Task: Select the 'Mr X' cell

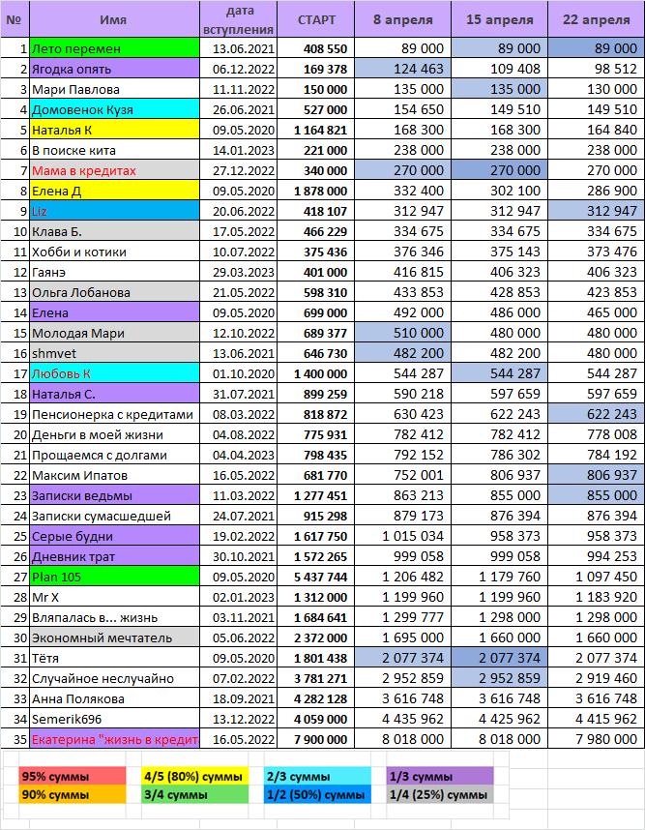Action: click(x=114, y=597)
